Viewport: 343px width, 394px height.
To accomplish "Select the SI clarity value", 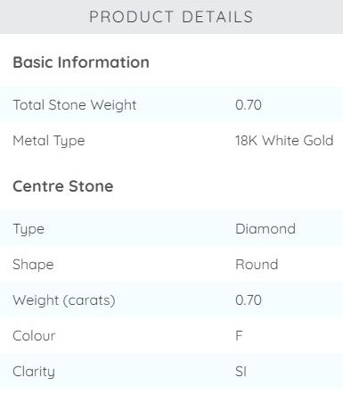I will point(241,372).
